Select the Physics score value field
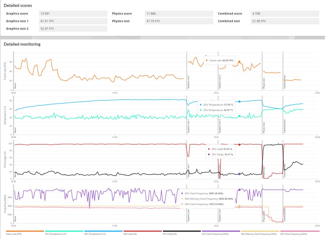The image size is (325, 239). pyautogui.click(x=179, y=14)
